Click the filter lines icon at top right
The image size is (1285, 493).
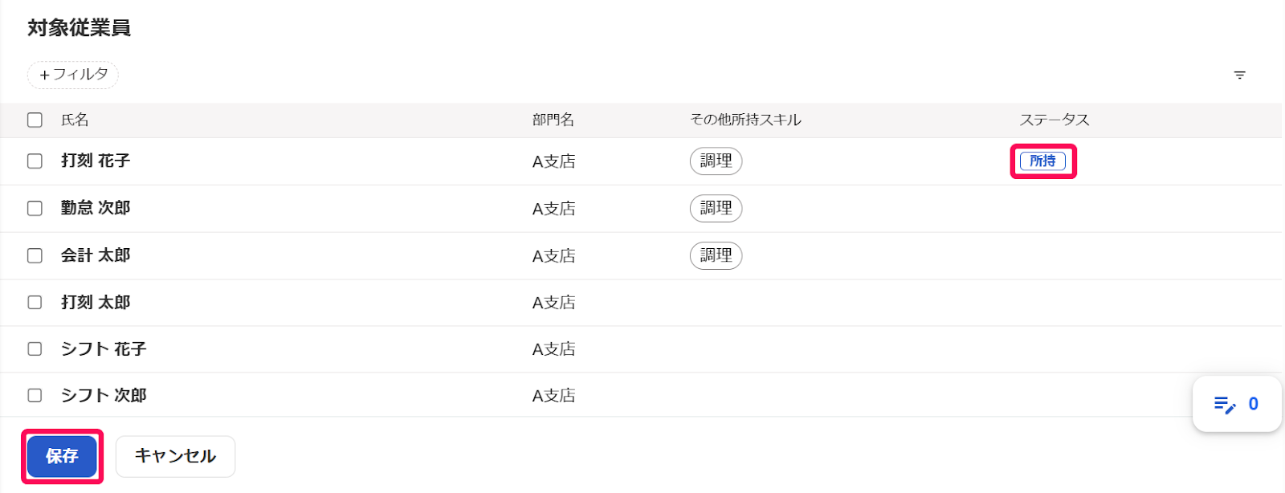[1239, 75]
